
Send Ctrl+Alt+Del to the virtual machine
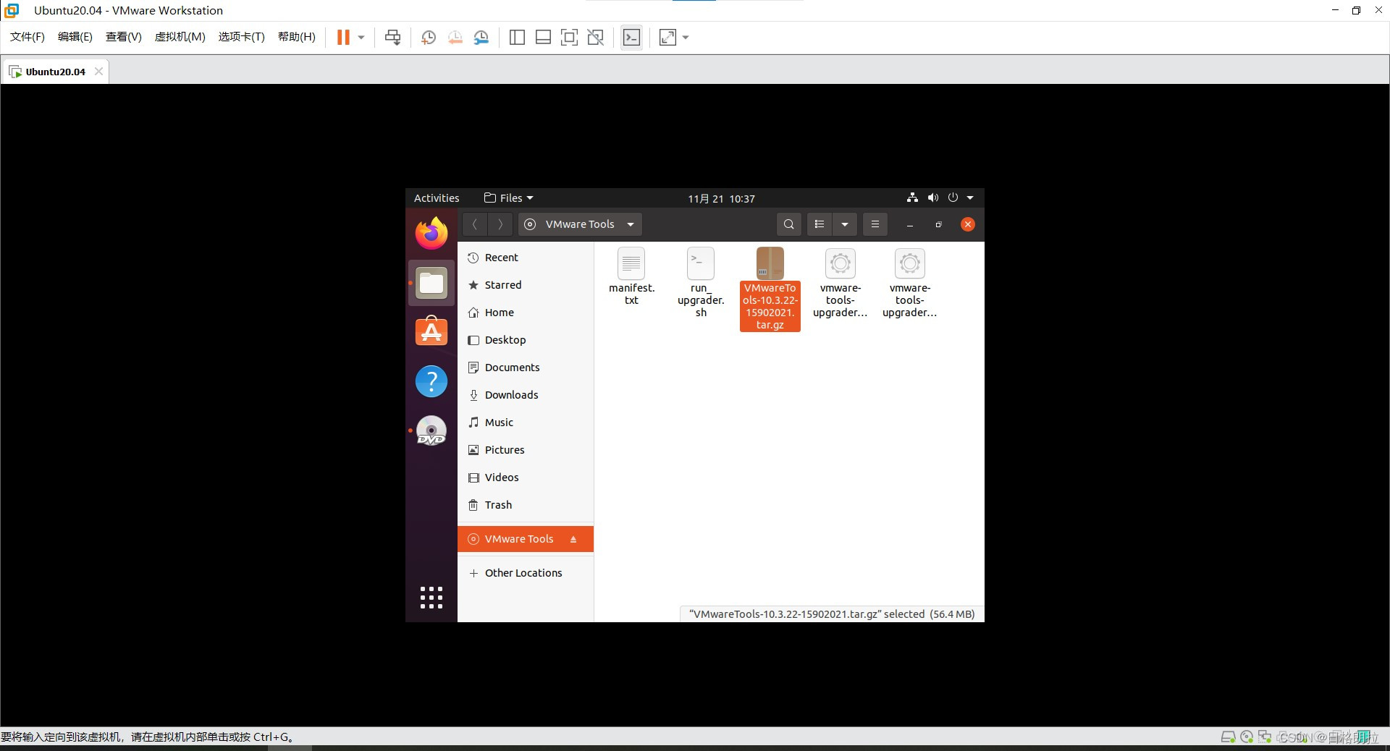(x=392, y=37)
